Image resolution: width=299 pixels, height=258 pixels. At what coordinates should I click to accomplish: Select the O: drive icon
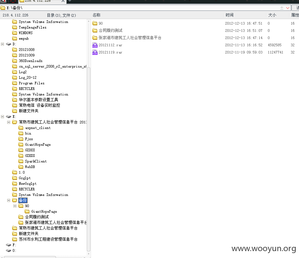pyautogui.click(x=9, y=250)
